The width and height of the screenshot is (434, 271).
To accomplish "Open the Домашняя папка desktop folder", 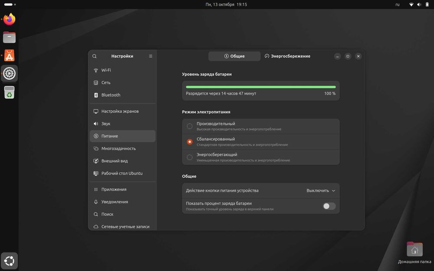I will [x=414, y=252].
